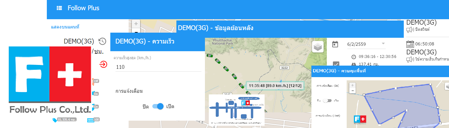Select the trip time 09:36:16 - 12:30:56
Viewport: 449px width, 128px height.
(378, 57)
